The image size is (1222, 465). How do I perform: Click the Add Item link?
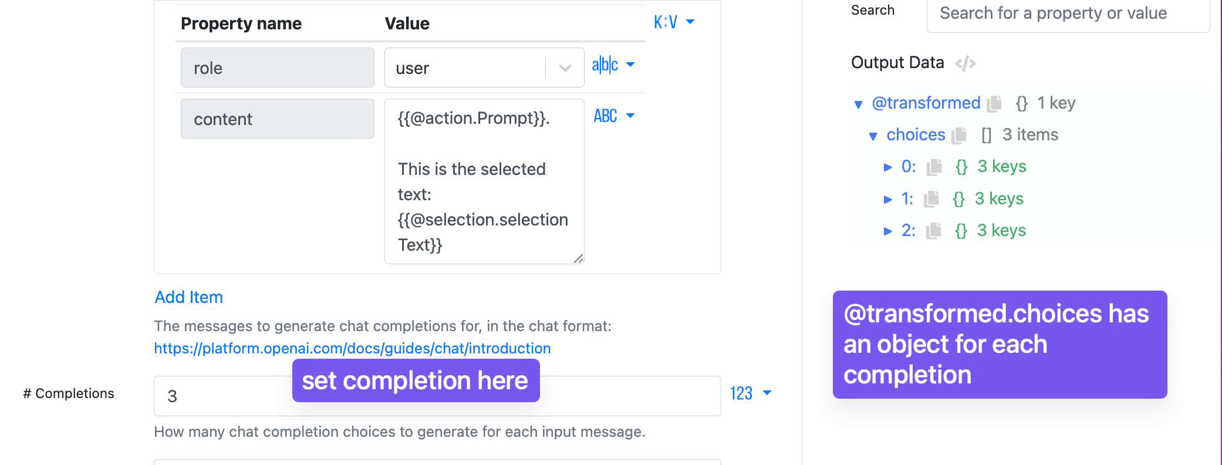click(189, 297)
